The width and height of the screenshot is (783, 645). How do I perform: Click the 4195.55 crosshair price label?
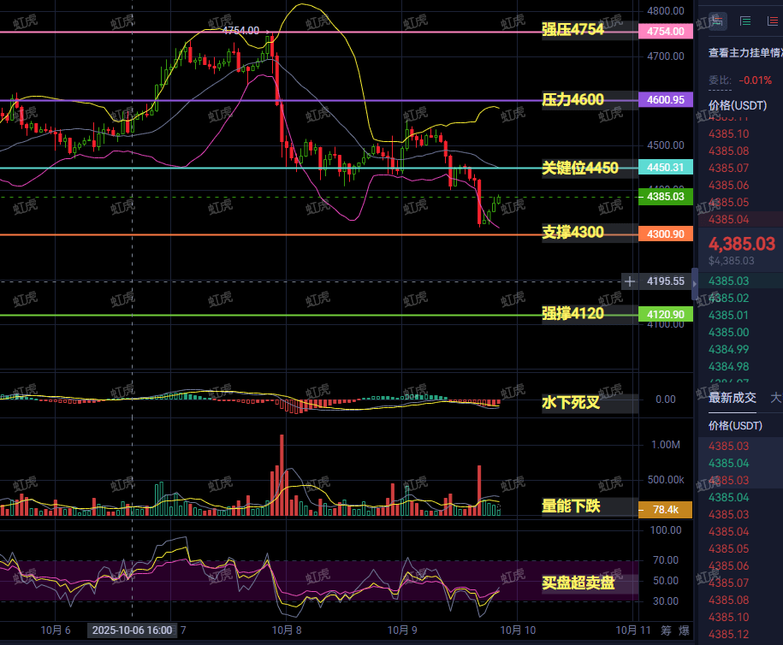point(666,281)
